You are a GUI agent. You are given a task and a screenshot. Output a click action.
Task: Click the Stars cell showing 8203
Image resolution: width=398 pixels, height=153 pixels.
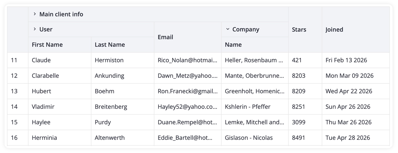[298, 76]
